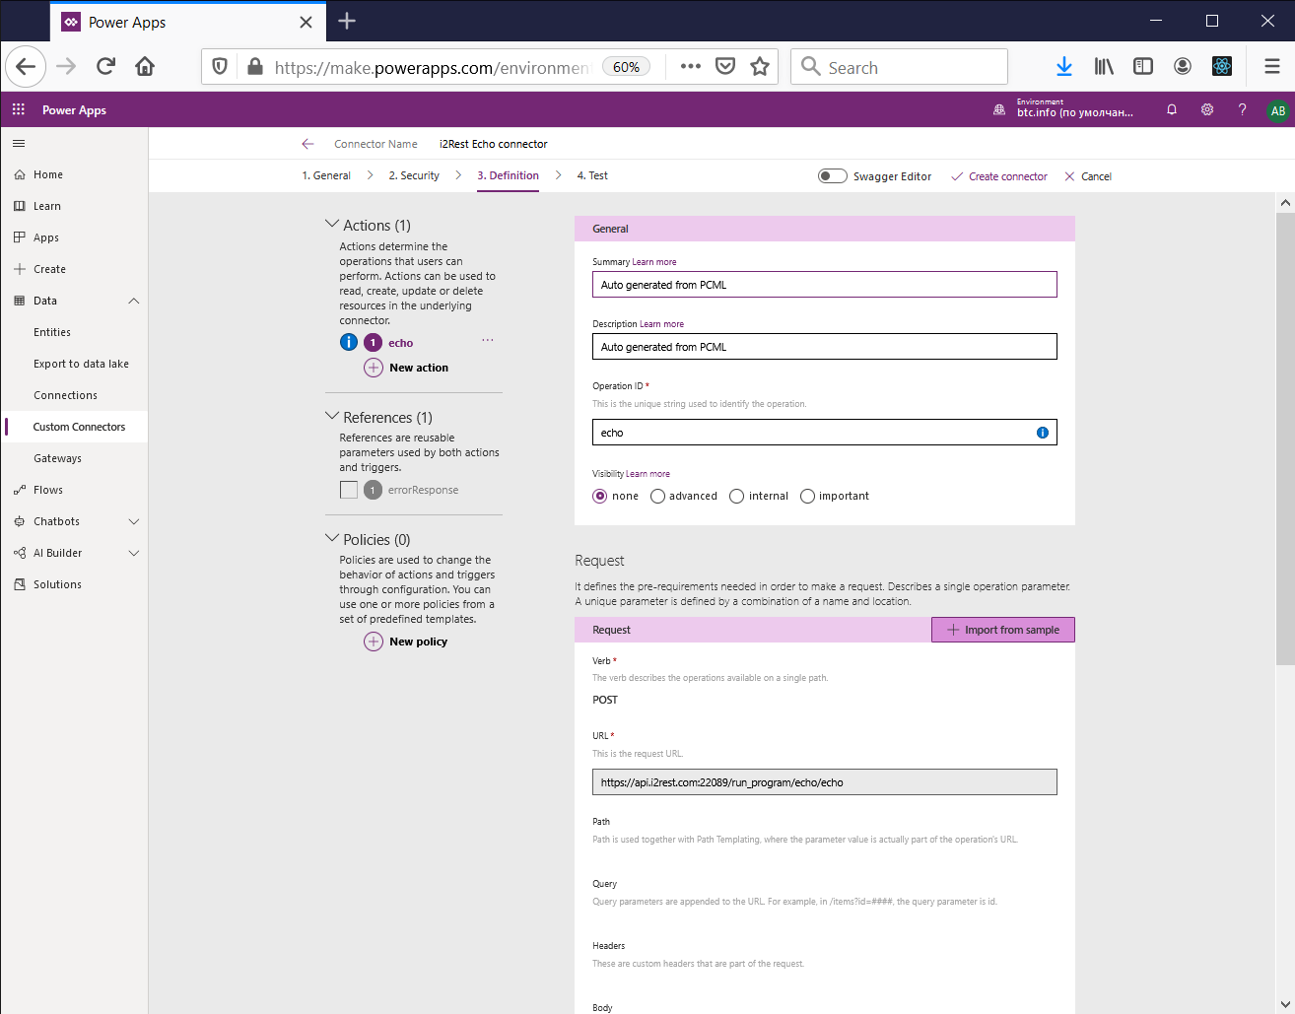Screen dimensions: 1295x1014
Task: Open the AB account avatar
Action: (x=1278, y=110)
